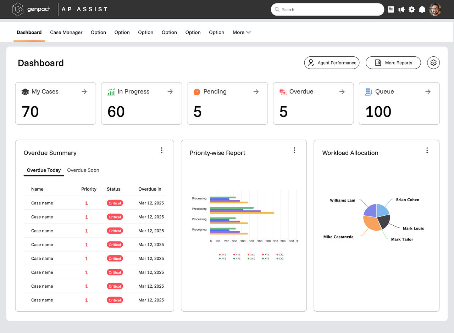Click into the Search field
Screen dimensions: 454x333
pos(330,10)
